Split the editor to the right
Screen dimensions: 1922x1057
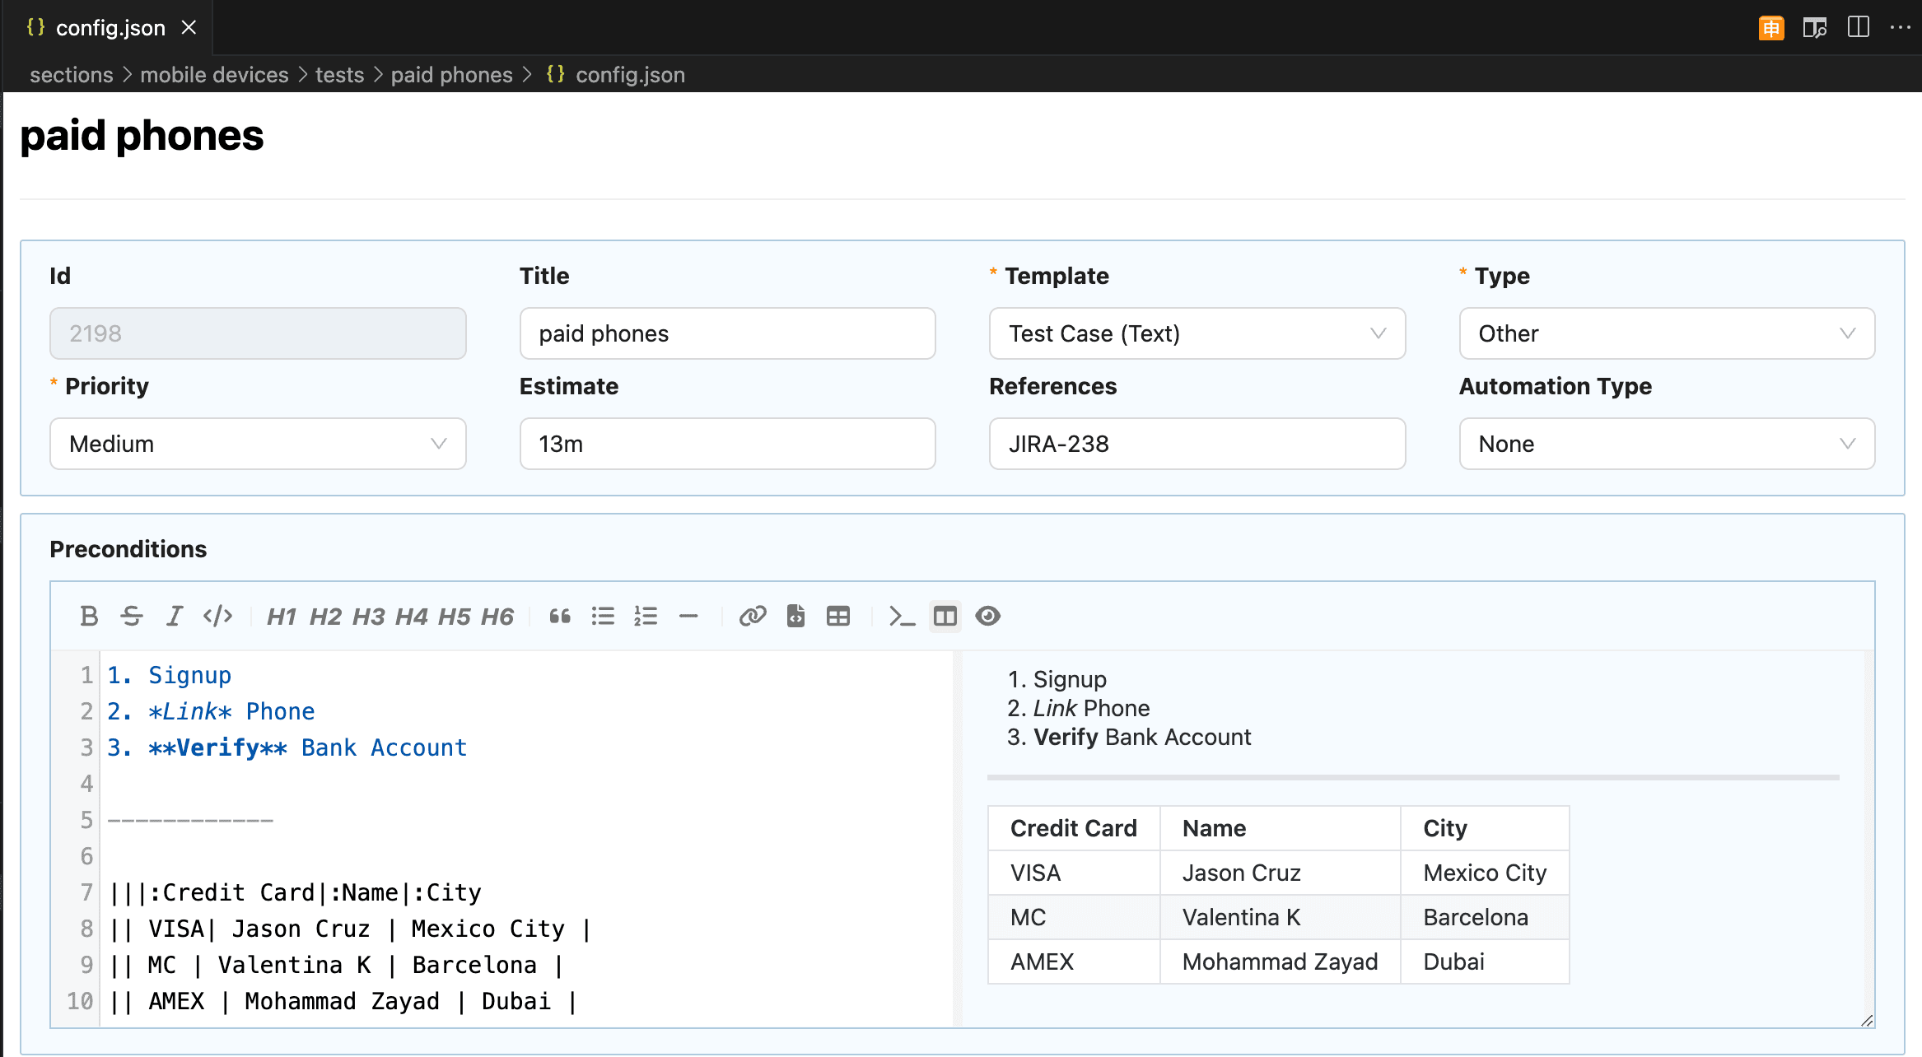(1859, 27)
